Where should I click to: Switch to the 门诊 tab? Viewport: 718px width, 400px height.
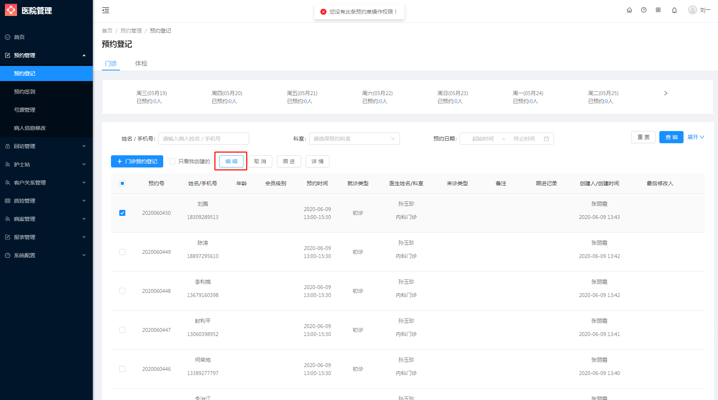(111, 63)
